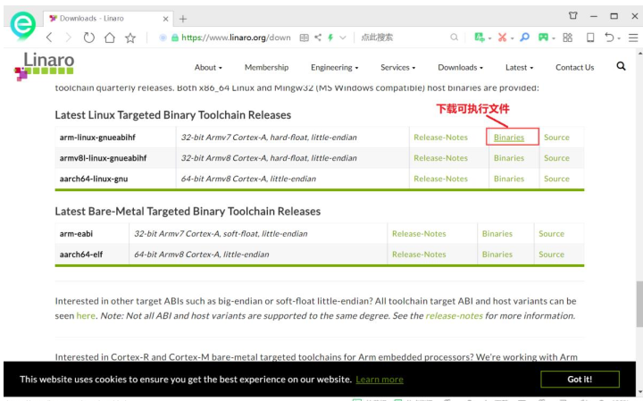Click the Linaro logo
This screenshot has height=401, width=643.
[44, 65]
